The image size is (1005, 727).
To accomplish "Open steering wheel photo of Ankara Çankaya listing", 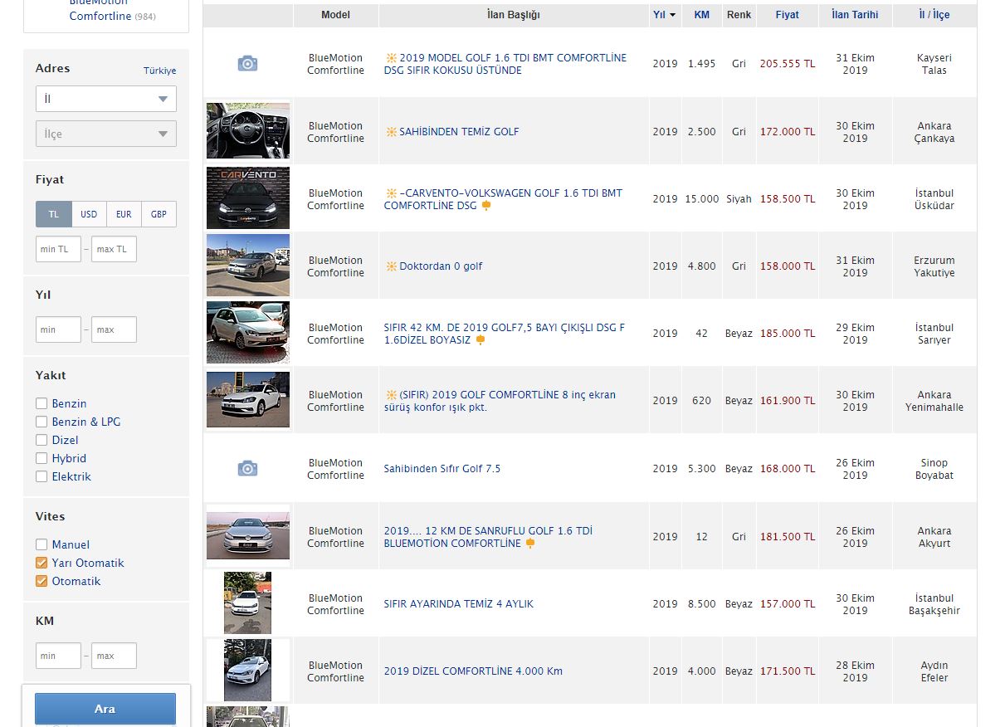I will coord(248,131).
